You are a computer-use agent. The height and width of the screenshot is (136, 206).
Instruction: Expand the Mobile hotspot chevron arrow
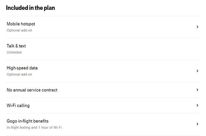point(197,27)
